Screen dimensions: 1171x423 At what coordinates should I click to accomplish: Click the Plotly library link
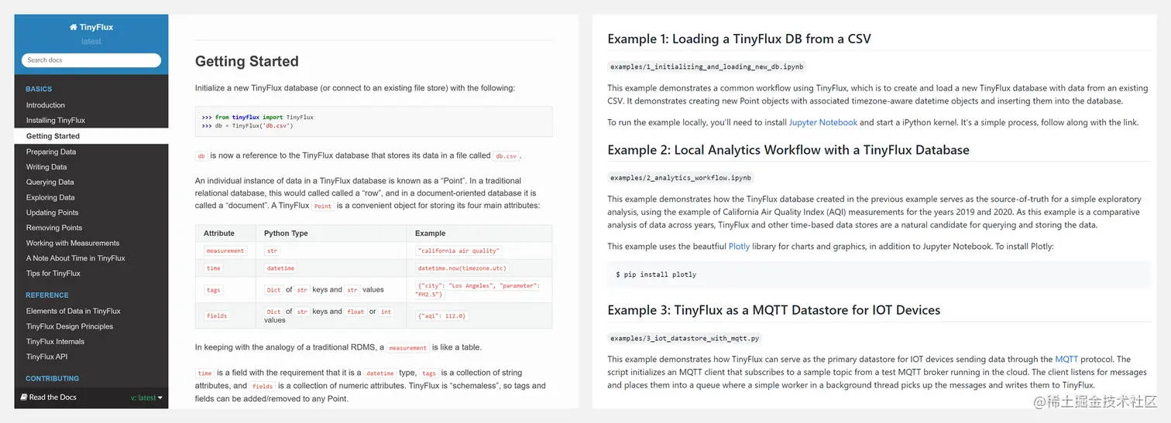tap(738, 246)
